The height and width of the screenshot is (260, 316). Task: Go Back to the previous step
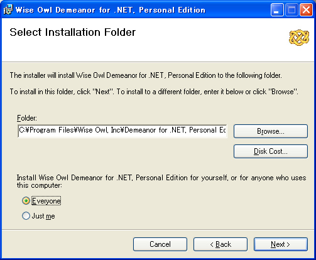tap(221, 244)
